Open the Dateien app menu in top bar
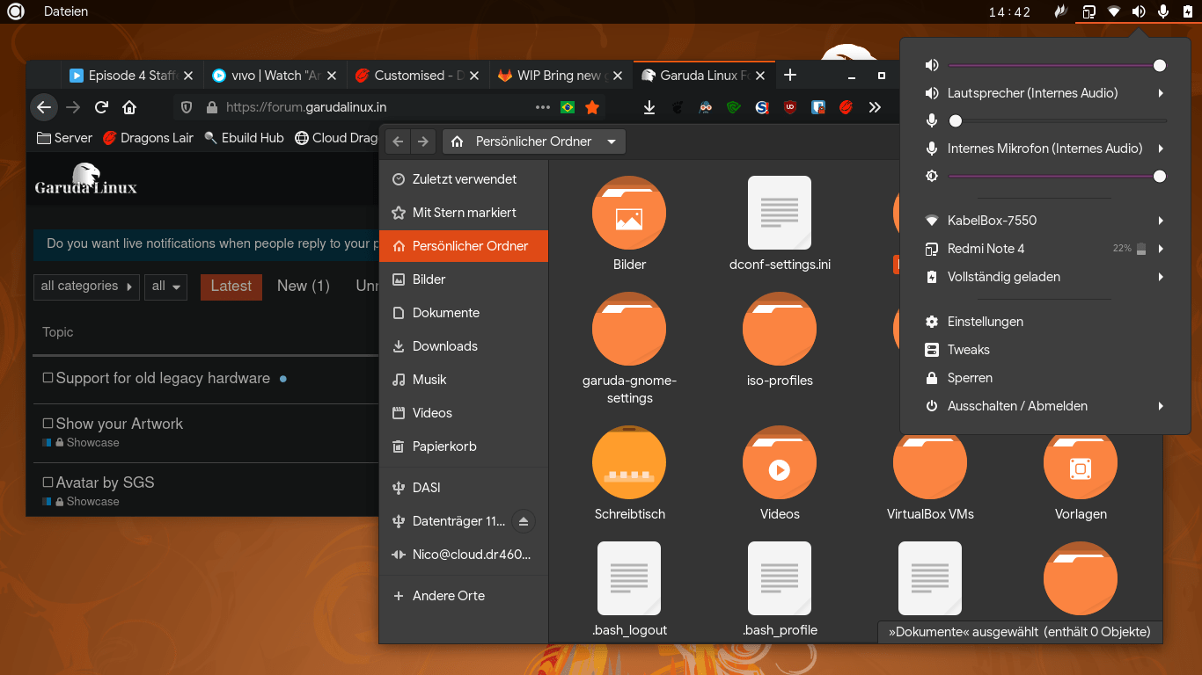 [66, 11]
